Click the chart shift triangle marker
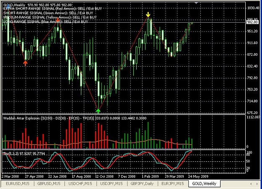Viewport: 262px width, 189px height. (x=196, y=3)
